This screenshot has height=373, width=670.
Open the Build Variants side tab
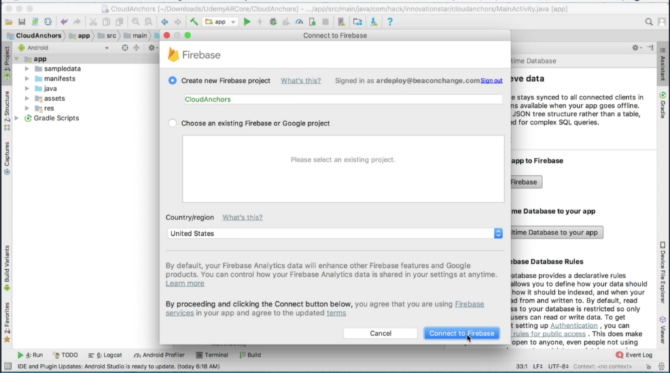coord(7,268)
